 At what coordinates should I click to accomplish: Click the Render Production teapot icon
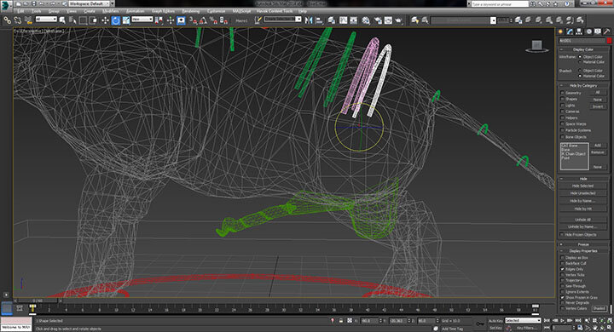tap(398, 20)
